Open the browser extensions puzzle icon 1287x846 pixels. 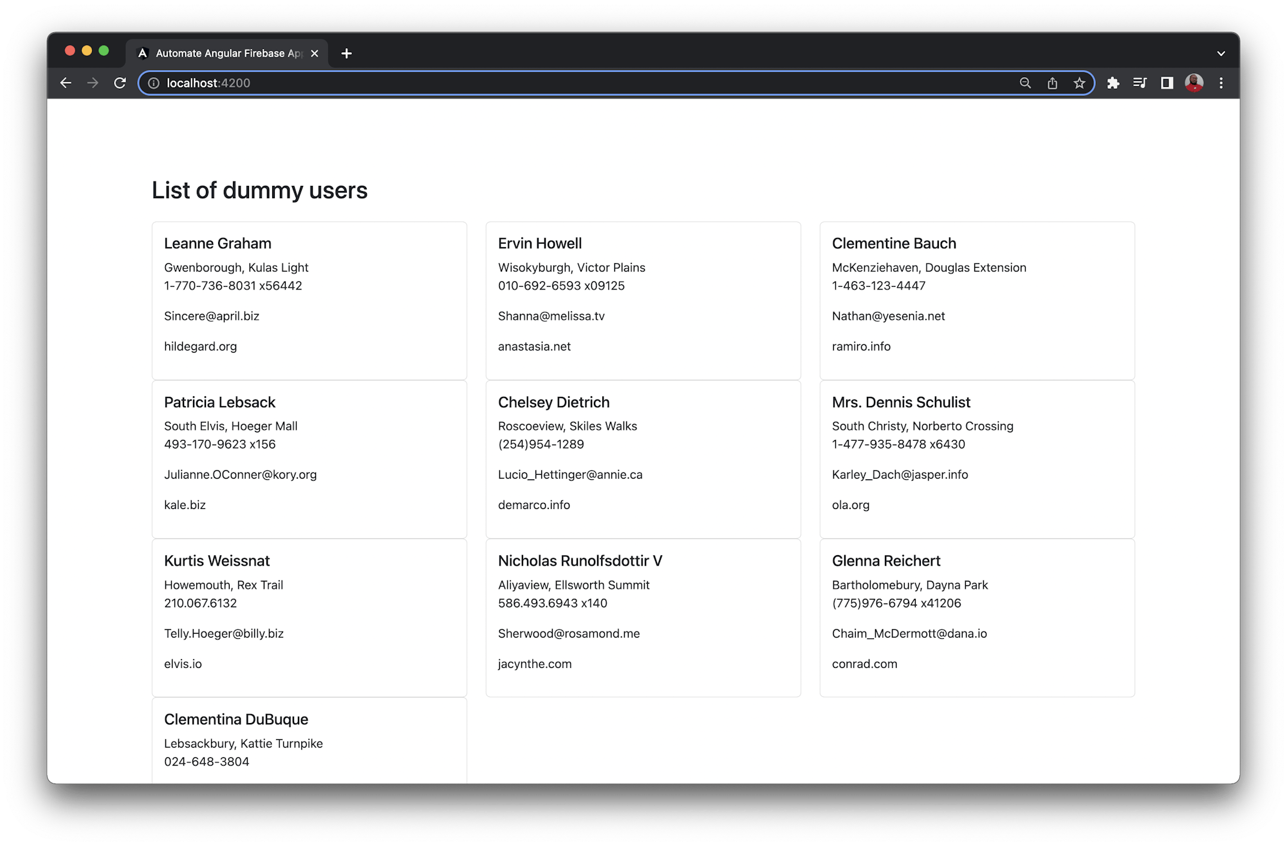1113,83
